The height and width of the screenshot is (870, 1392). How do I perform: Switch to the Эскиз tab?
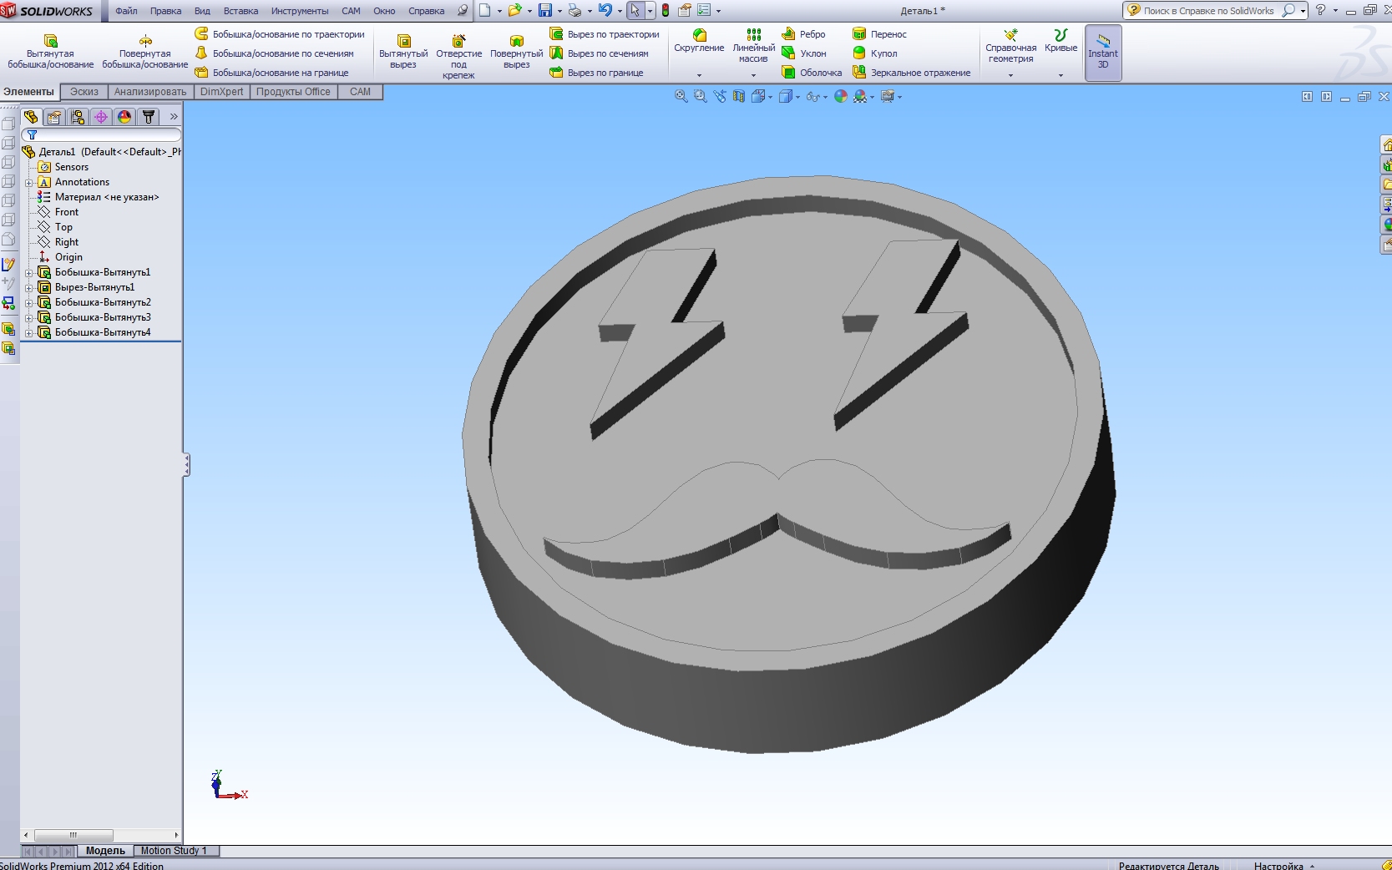[84, 92]
